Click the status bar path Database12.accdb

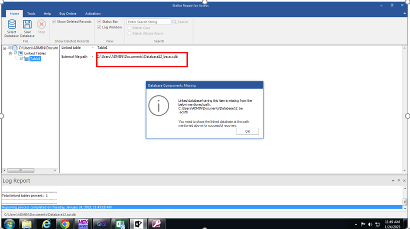point(40,215)
